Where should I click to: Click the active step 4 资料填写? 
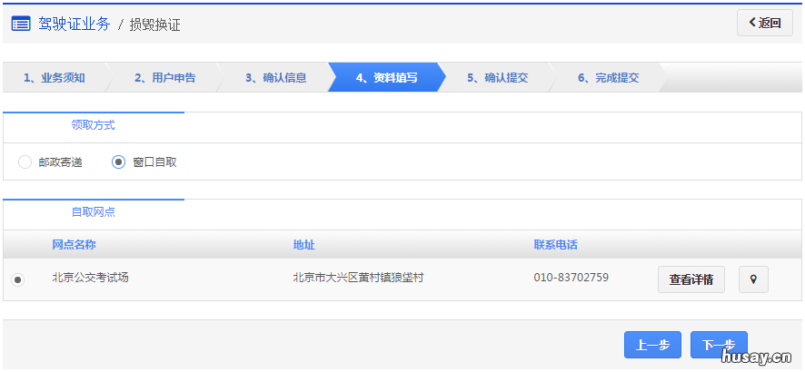click(x=386, y=78)
